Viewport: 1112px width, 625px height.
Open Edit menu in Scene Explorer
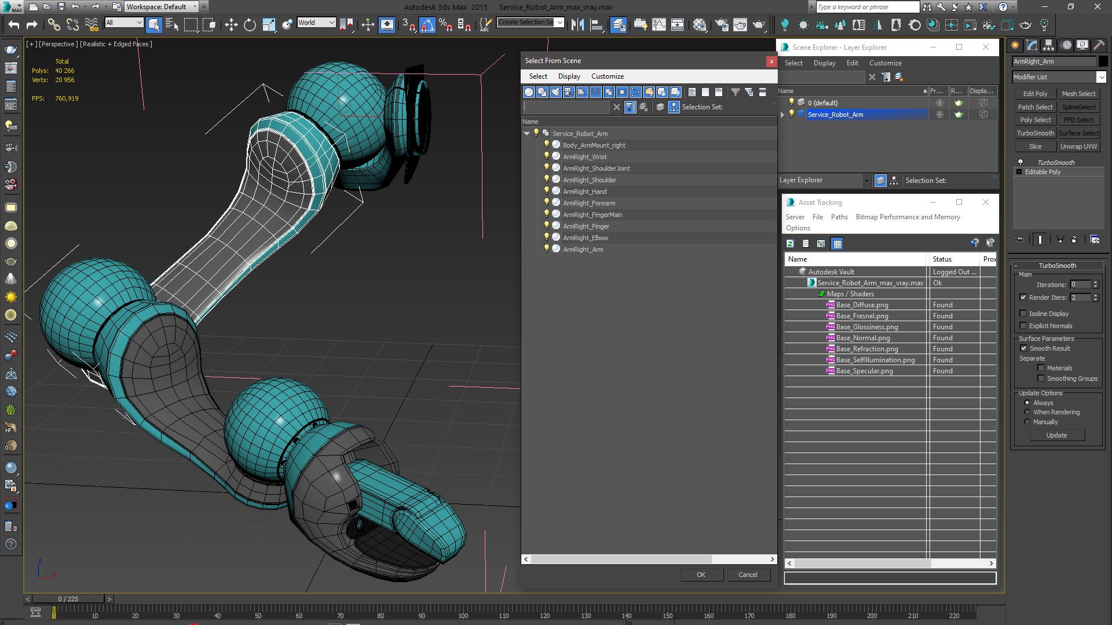[852, 63]
